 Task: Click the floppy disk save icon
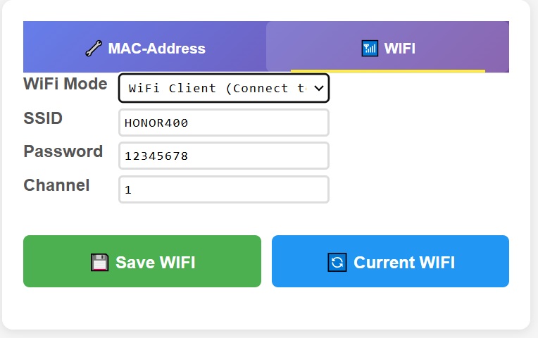(100, 263)
